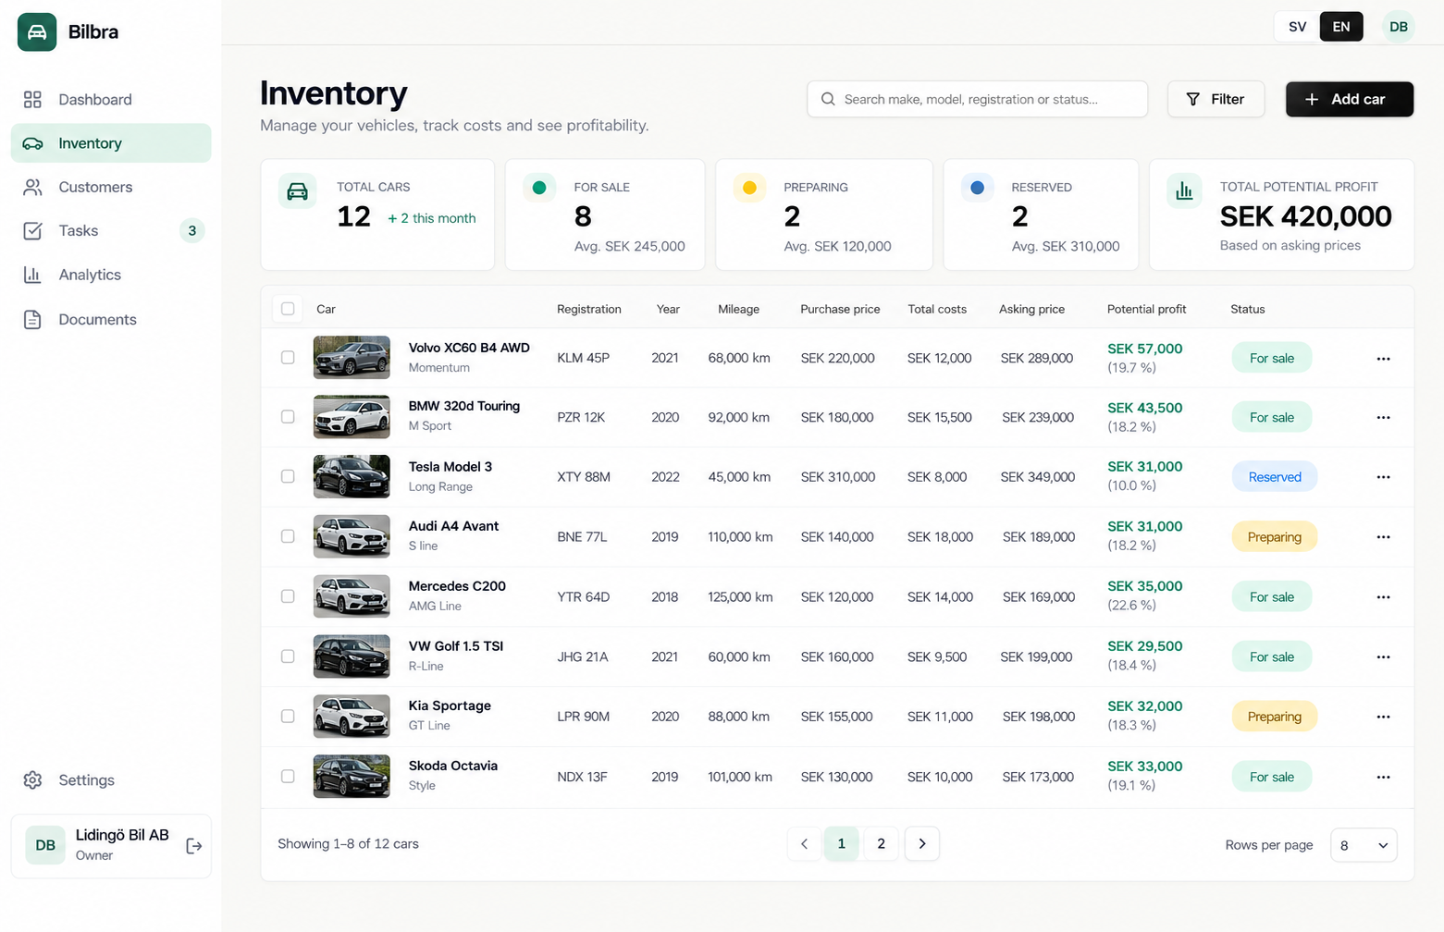Click the Reserved status badge for Tesla Model 3
Viewport: 1444px width, 932px height.
click(x=1275, y=477)
